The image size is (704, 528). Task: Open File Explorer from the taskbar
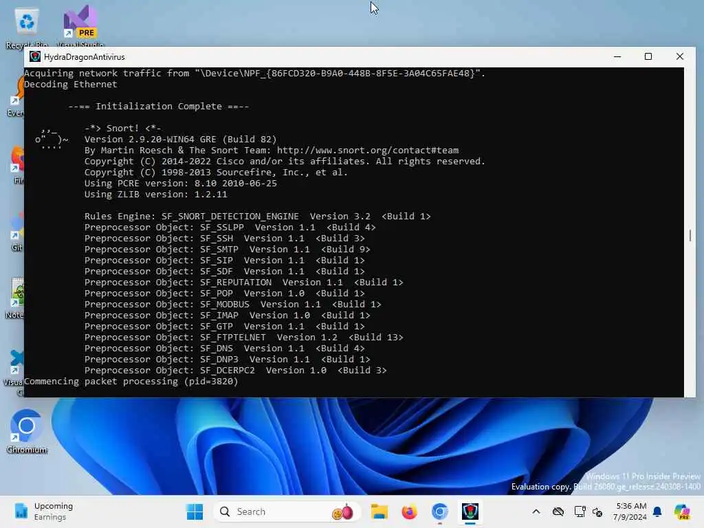coord(379,511)
